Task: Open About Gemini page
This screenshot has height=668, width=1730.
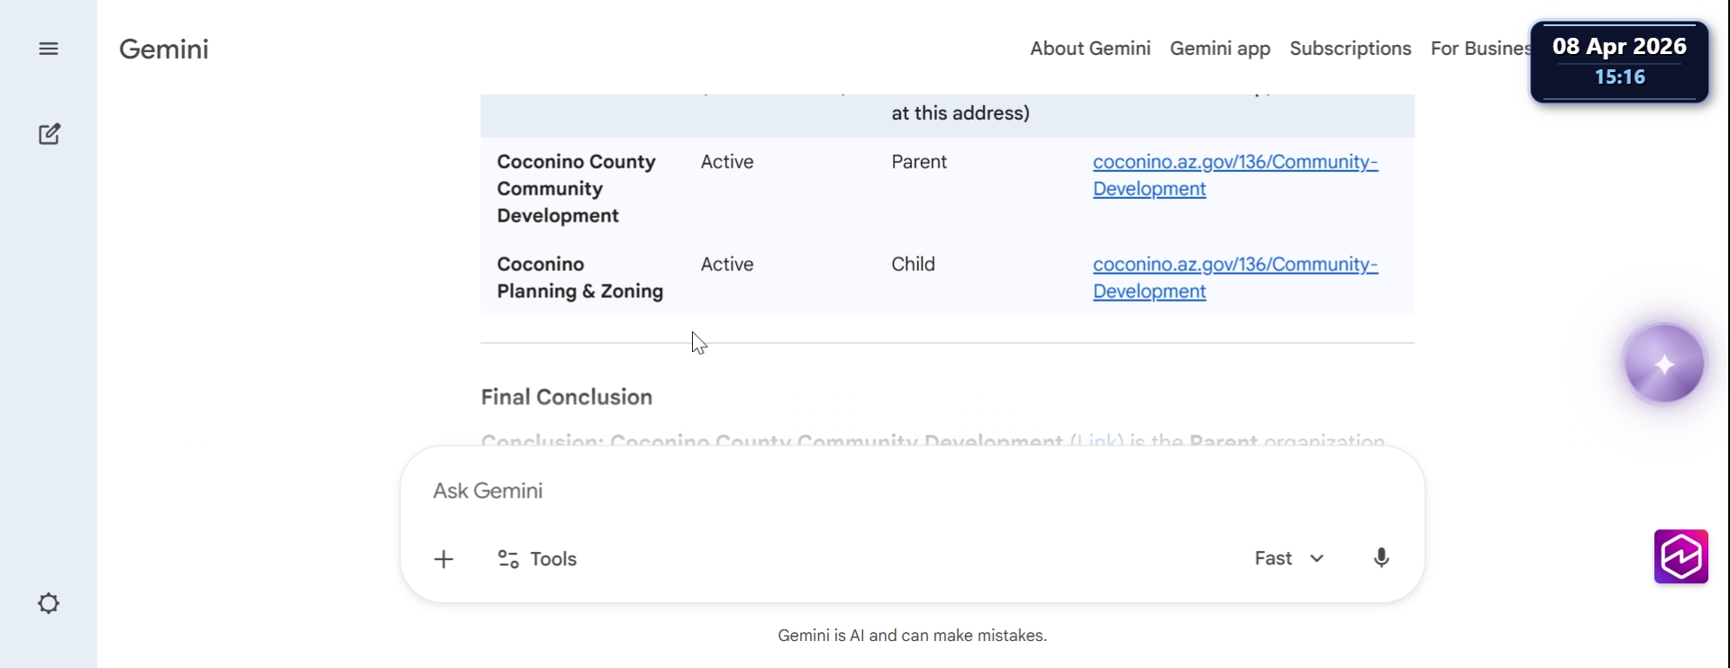Action: [x=1090, y=49]
